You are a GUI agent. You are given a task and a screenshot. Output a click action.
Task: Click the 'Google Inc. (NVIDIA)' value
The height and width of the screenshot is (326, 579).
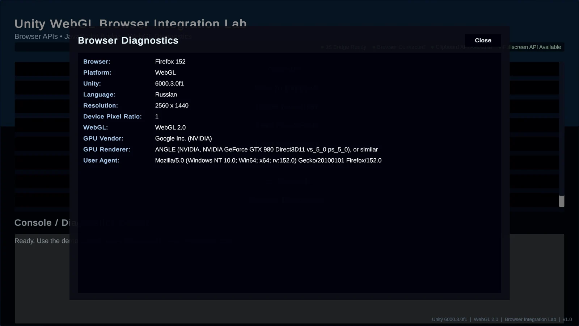[183, 138]
